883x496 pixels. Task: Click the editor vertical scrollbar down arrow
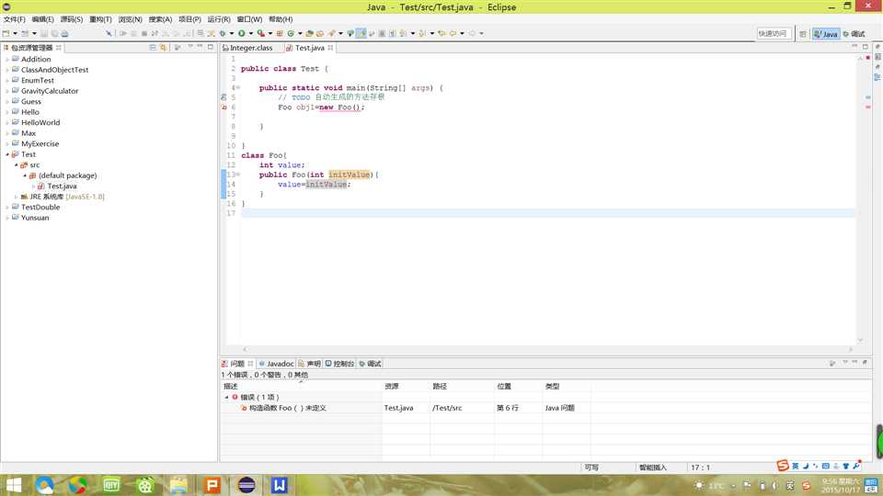point(860,340)
